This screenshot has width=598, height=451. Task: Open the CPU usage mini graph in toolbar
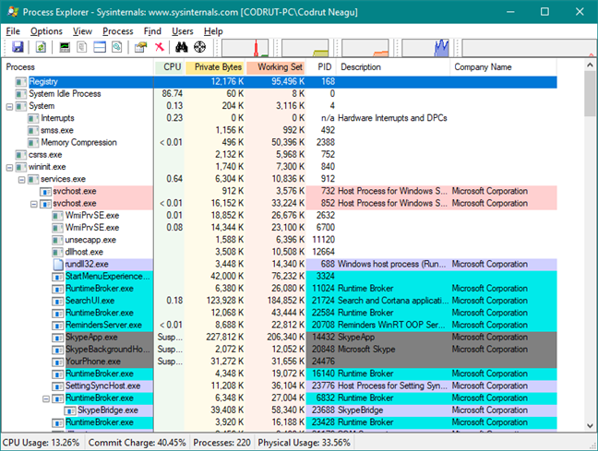pyautogui.click(x=245, y=48)
